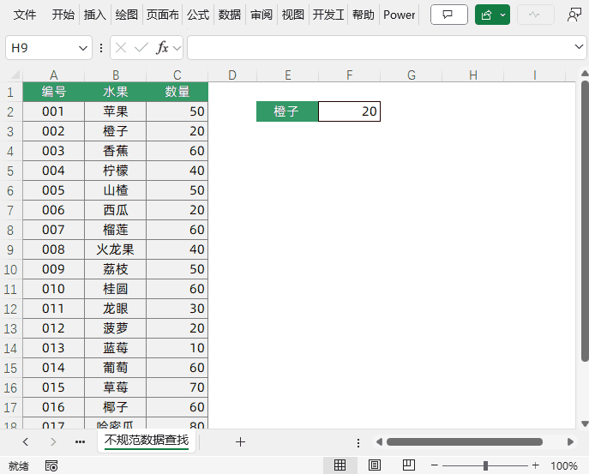This screenshot has width=589, height=474.
Task: Click the Share workbook button
Action: click(x=487, y=15)
